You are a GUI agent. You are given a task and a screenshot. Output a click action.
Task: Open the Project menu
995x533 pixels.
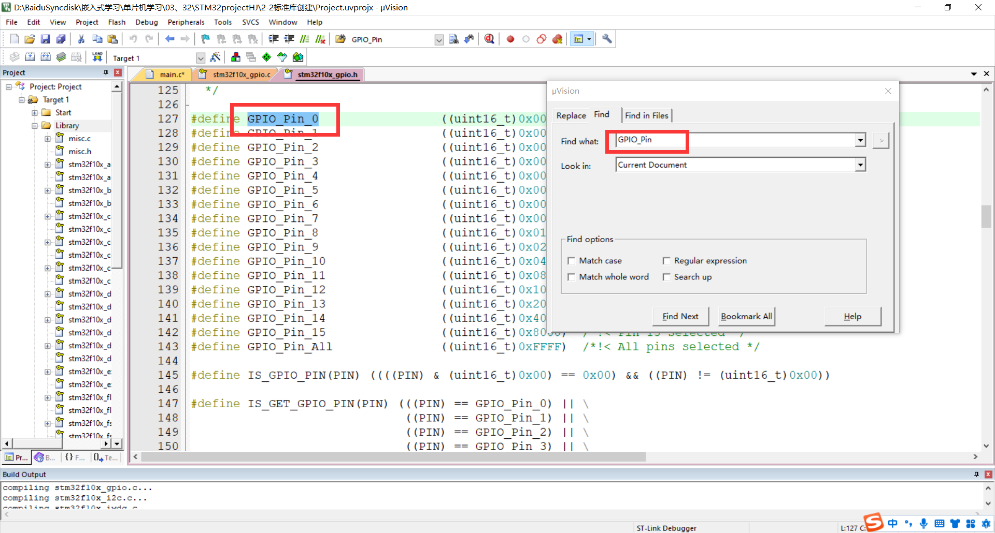(87, 22)
